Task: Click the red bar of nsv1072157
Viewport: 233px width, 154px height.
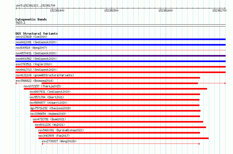Action: [x=115, y=89]
